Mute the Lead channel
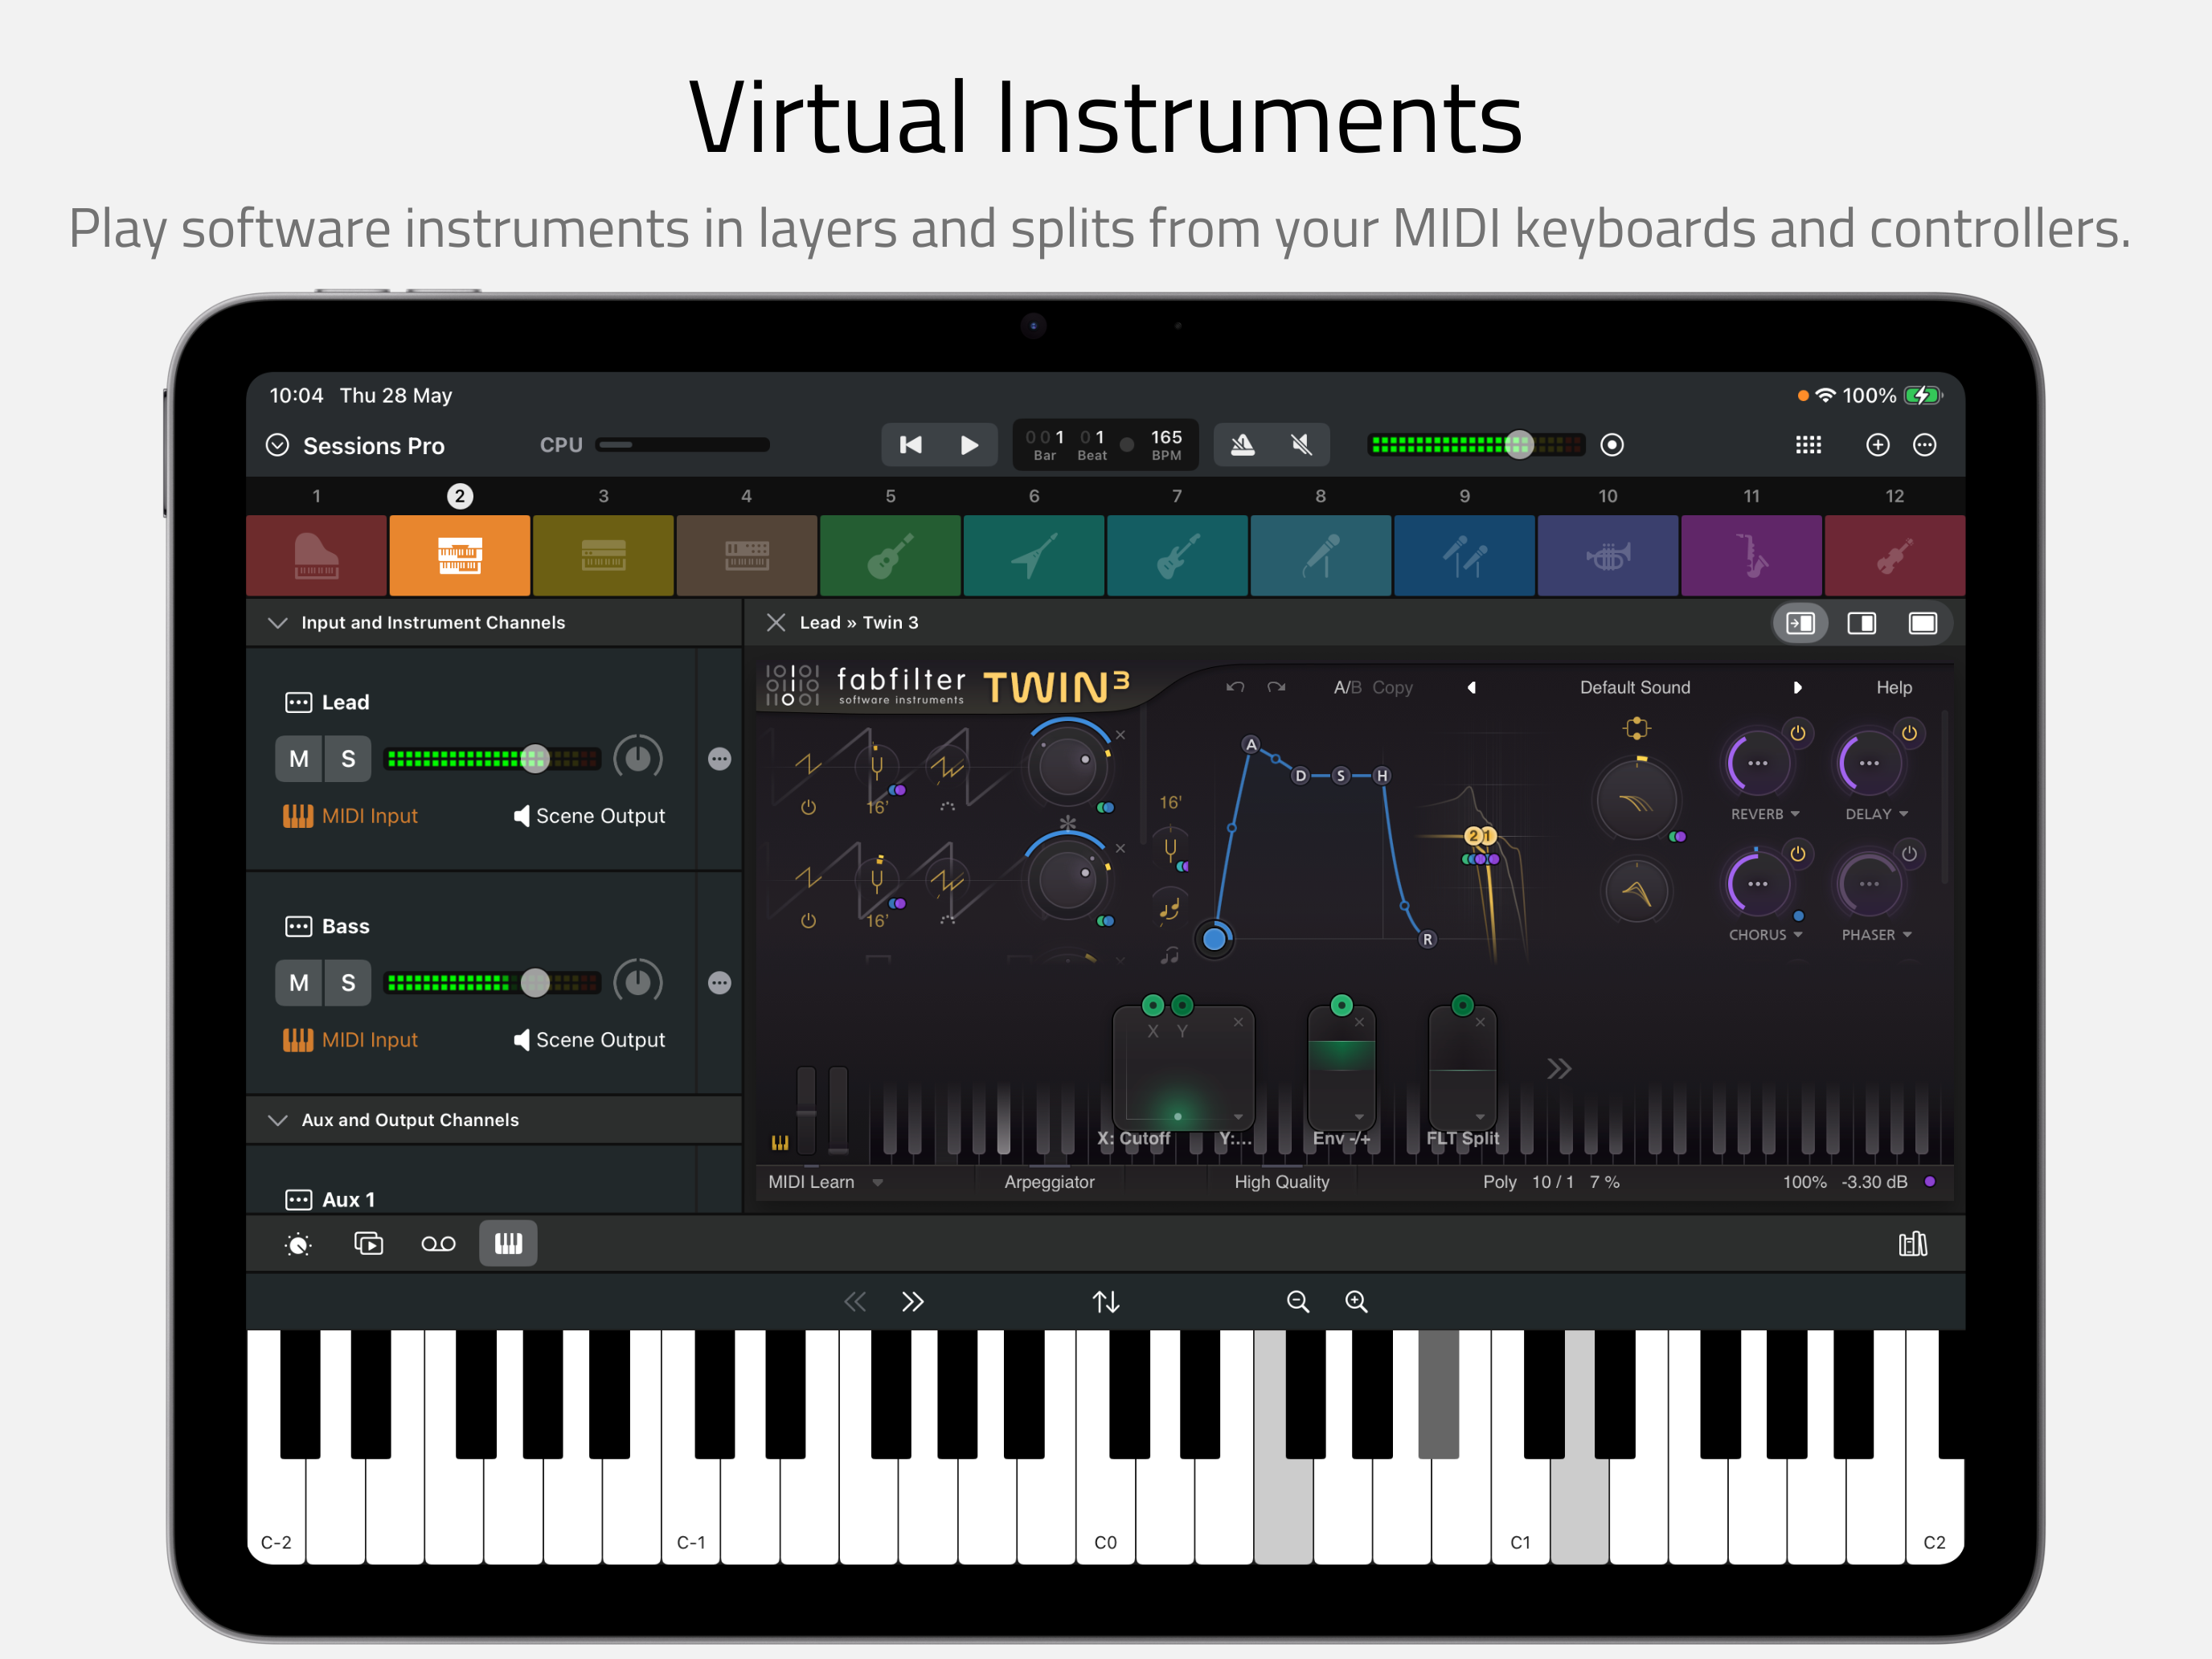2212x1659 pixels. [x=298, y=759]
